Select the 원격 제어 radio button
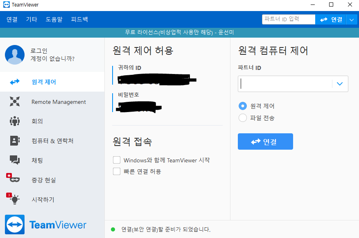 tap(243, 106)
